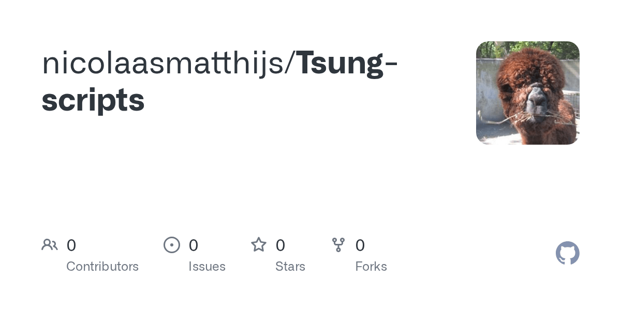Click the Contributors people icon

pyautogui.click(x=50, y=245)
